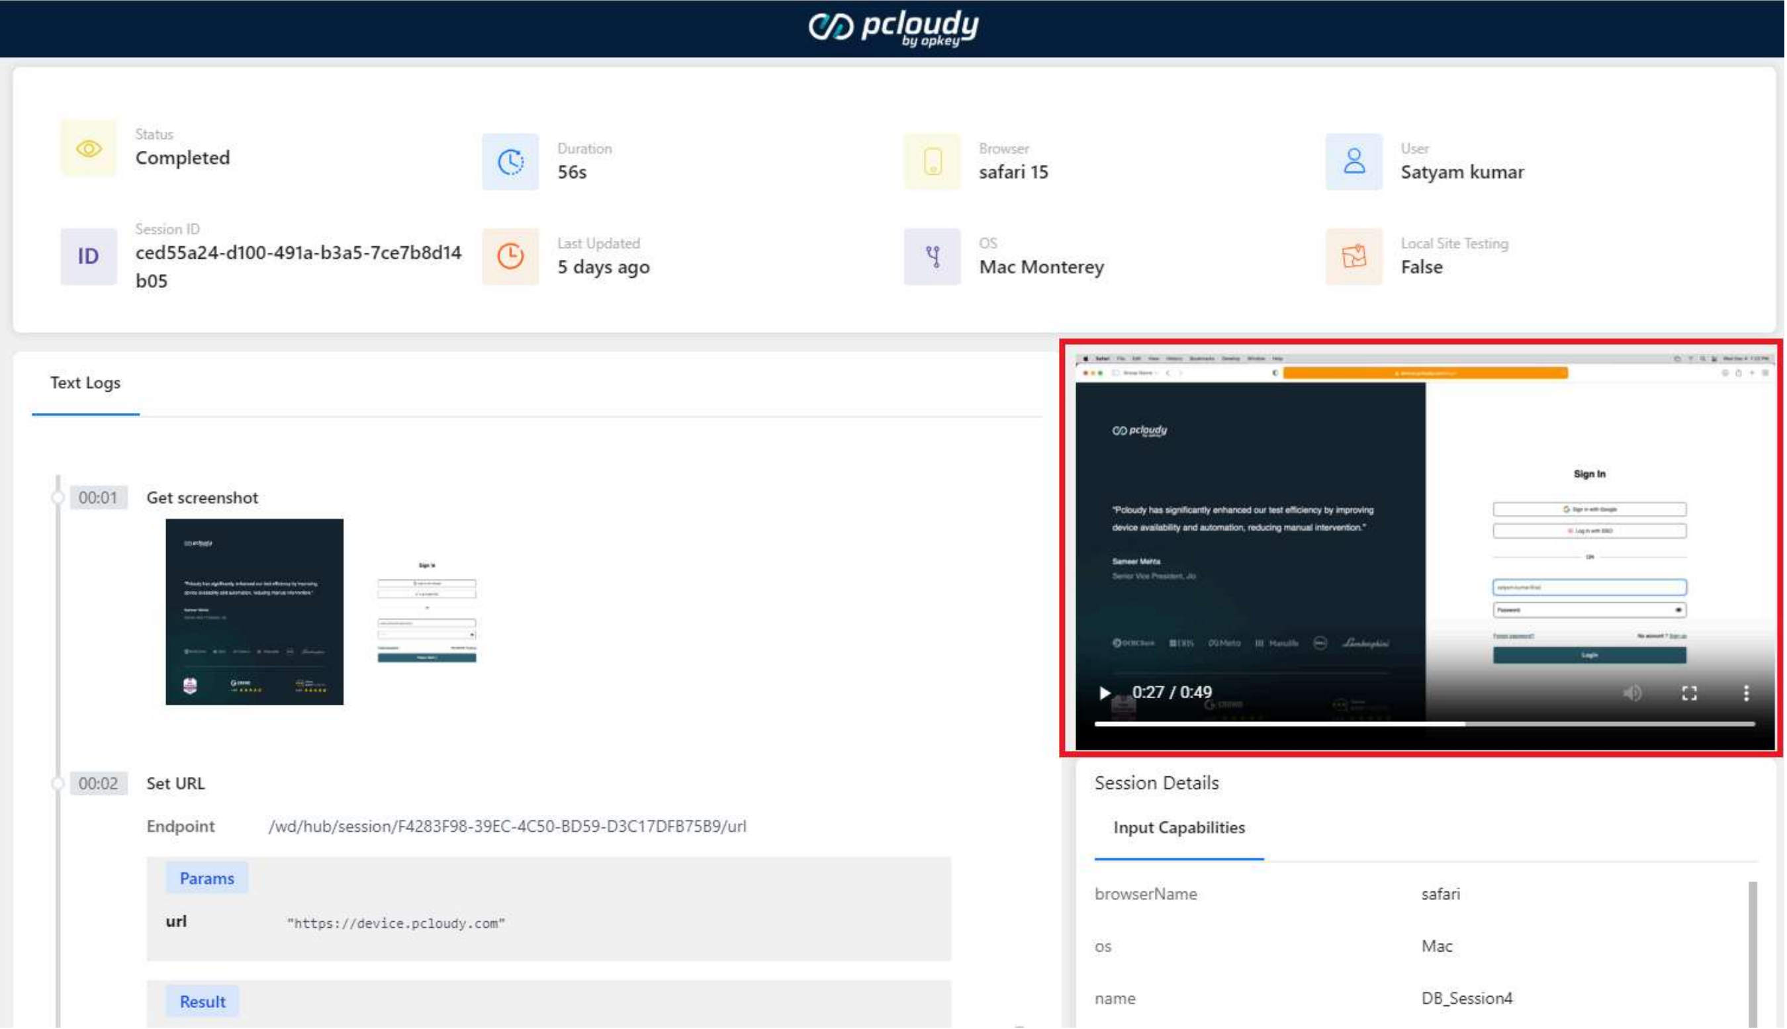Click the video progress bar
This screenshot has height=1029, width=1787.
tap(1424, 724)
